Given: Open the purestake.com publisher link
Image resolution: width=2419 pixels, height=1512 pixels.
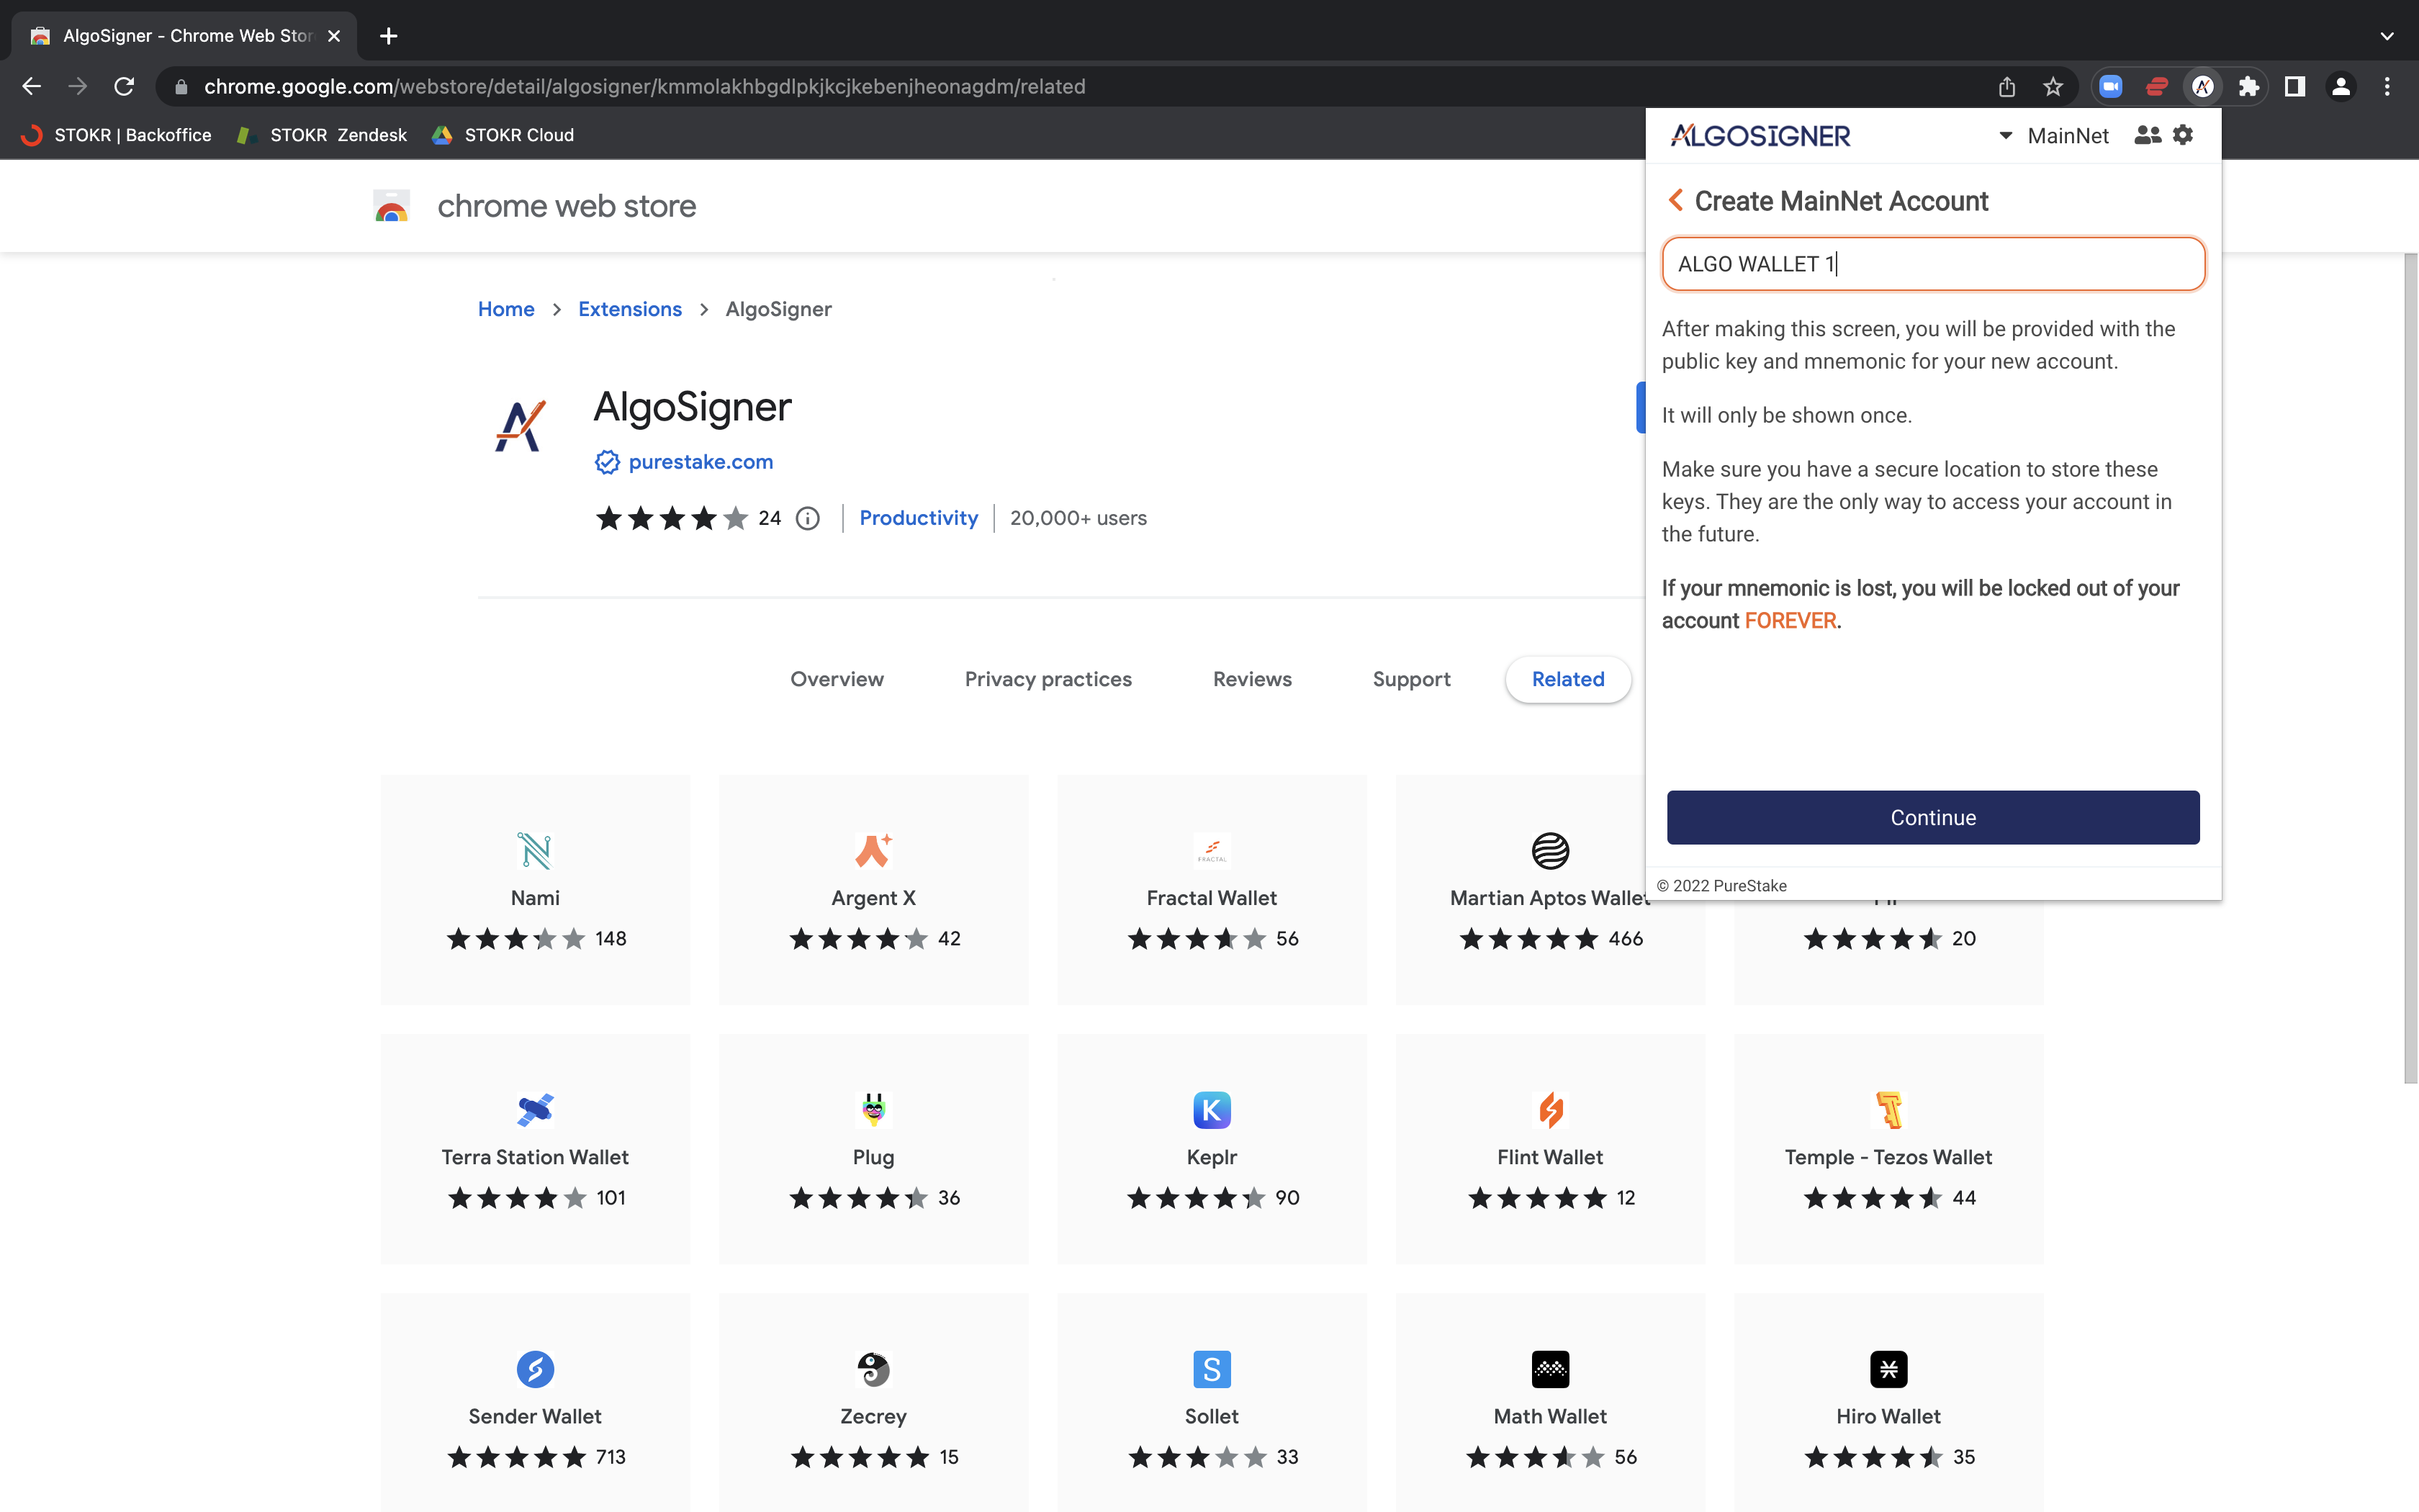Looking at the screenshot, I should [700, 462].
